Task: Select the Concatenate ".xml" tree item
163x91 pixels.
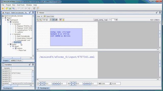Action: (x=24, y=40)
